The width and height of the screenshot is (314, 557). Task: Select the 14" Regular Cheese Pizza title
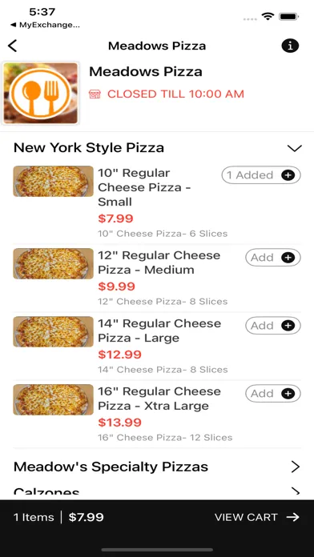pyautogui.click(x=159, y=331)
